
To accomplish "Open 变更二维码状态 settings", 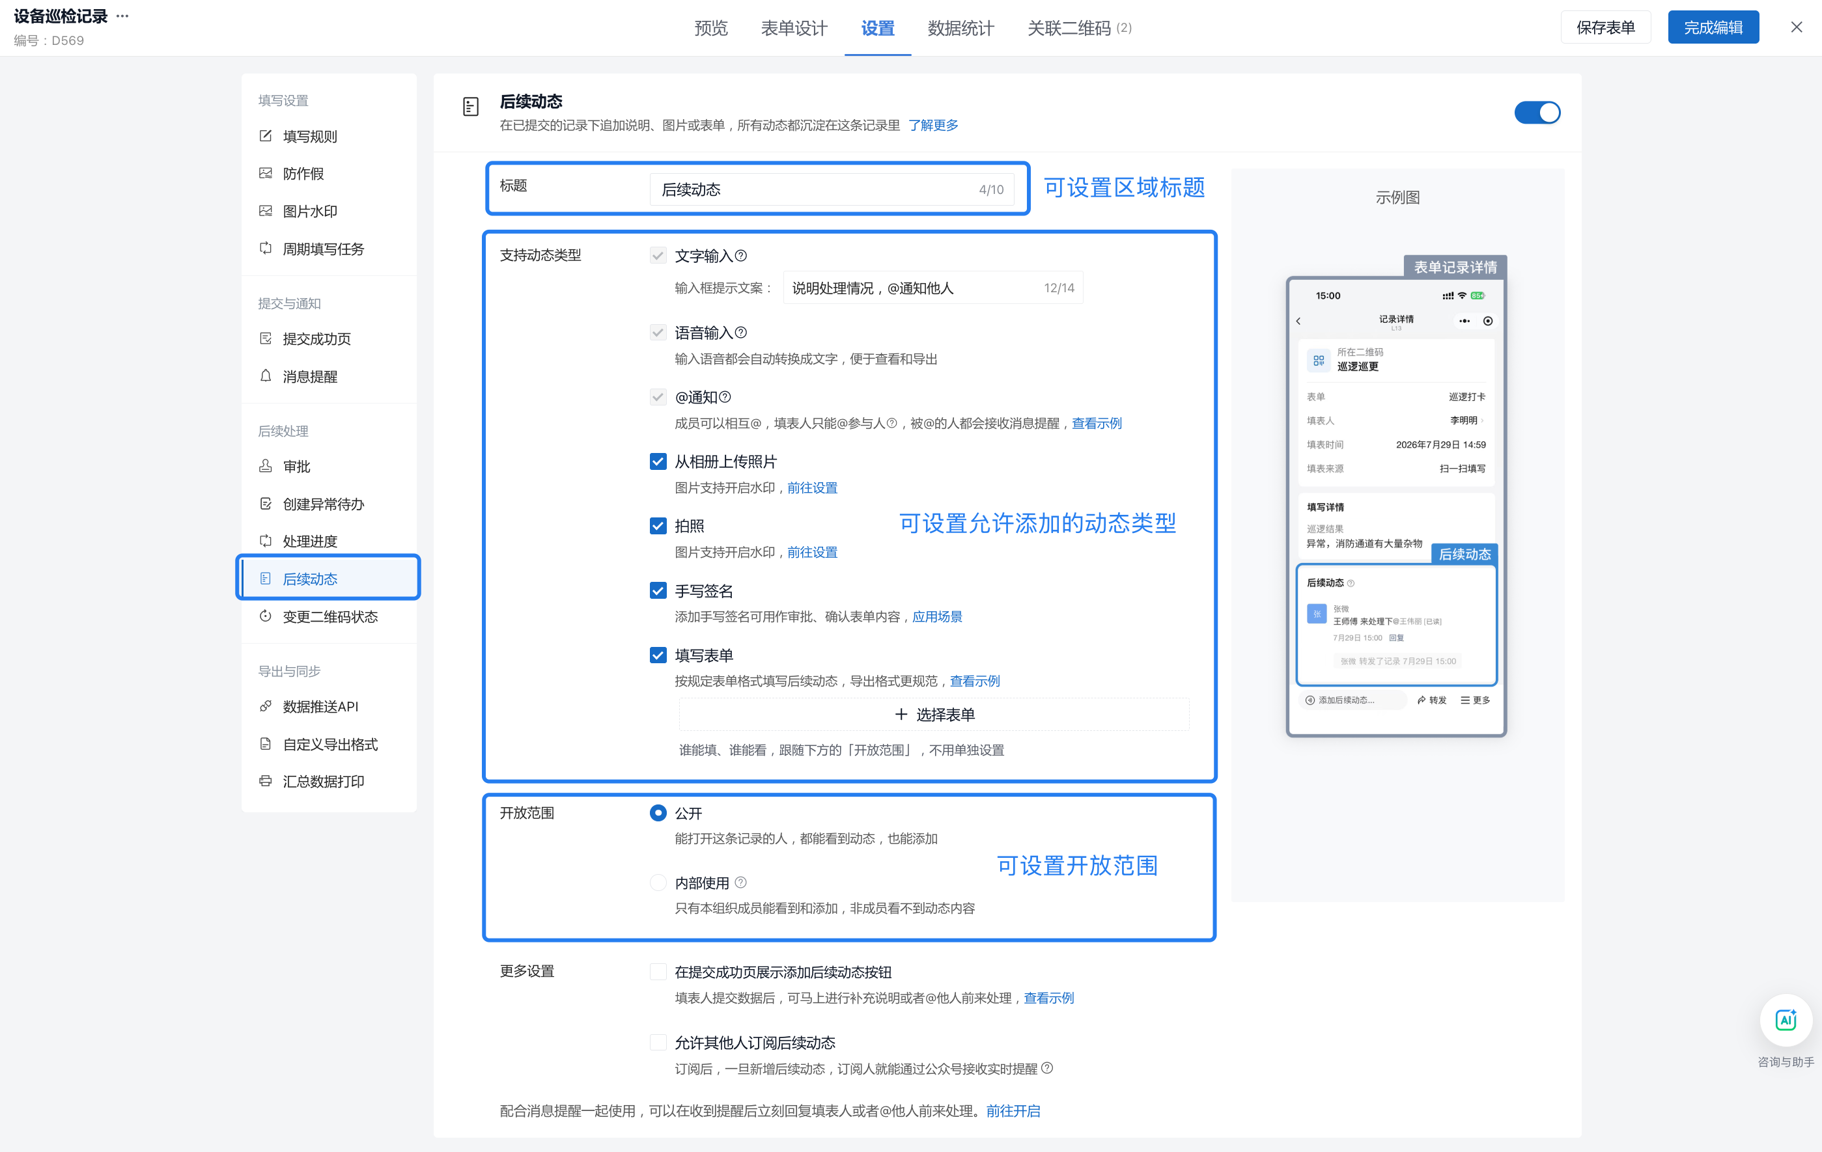I will (328, 616).
